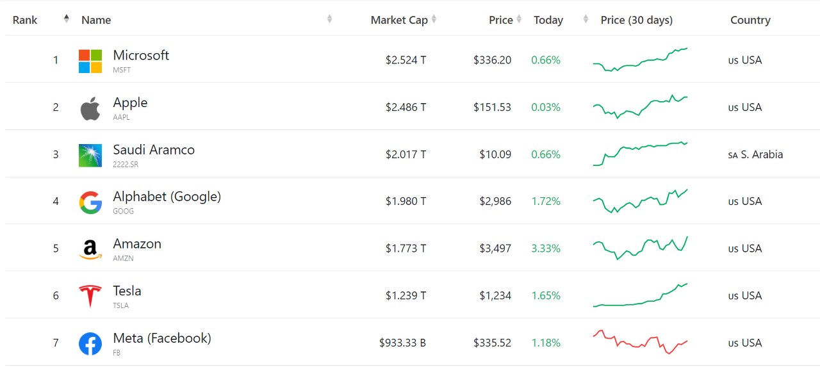View Amazon's 30-day price chart
The height and width of the screenshot is (367, 820).
tap(640, 248)
